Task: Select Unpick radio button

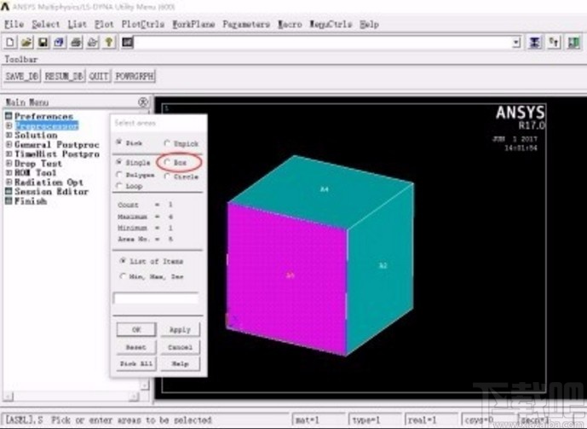Action: tap(167, 143)
